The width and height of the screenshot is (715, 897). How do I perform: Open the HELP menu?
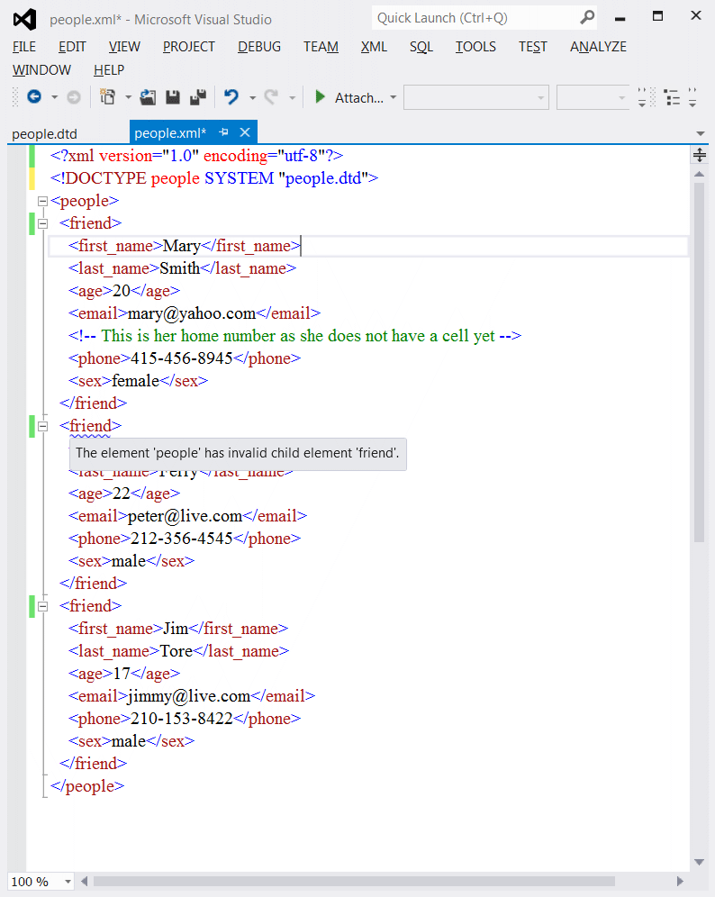point(109,69)
